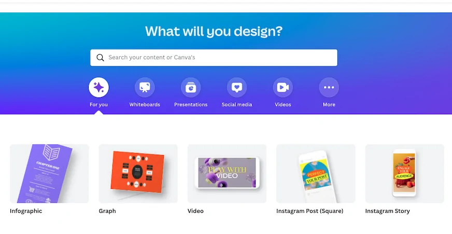Screen dimensions: 452x234
Task: Switch to the Presentations tab label
Action: click(191, 104)
